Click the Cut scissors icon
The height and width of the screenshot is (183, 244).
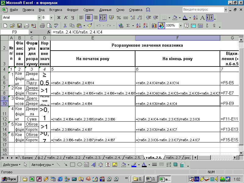[x=65, y=26]
